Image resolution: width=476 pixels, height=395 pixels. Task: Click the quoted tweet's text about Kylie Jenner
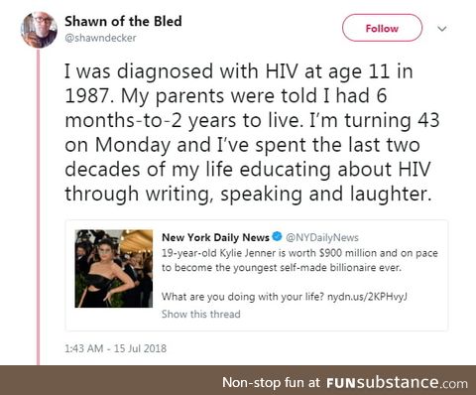pos(299,260)
